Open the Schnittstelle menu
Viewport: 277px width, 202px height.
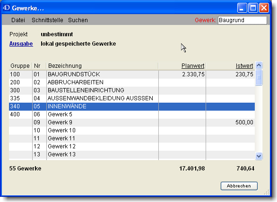point(47,20)
